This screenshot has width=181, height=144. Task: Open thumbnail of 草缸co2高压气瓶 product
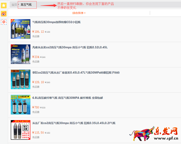click(21, 79)
